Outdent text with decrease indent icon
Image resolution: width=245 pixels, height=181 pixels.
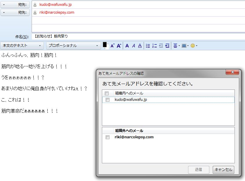pos(161,46)
